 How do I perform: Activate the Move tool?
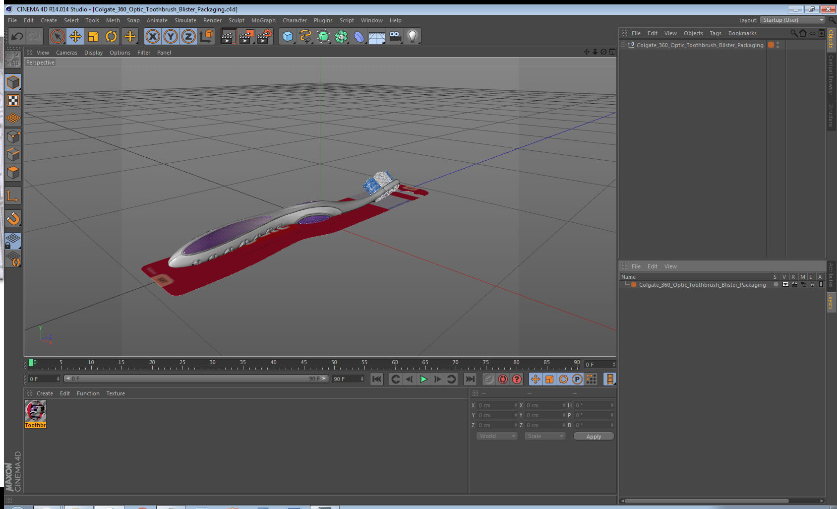(x=75, y=36)
